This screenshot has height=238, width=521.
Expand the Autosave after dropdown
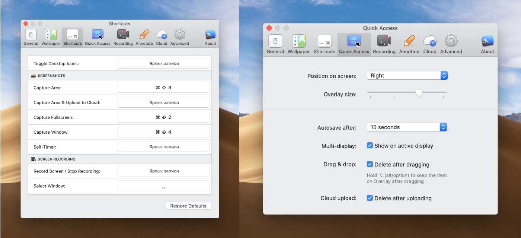click(x=407, y=127)
